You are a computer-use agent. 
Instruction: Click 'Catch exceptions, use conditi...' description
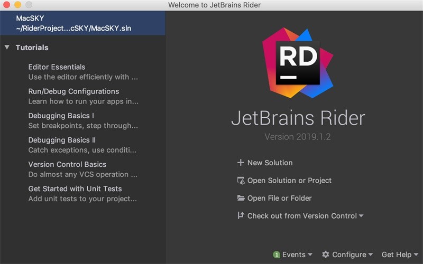82,150
